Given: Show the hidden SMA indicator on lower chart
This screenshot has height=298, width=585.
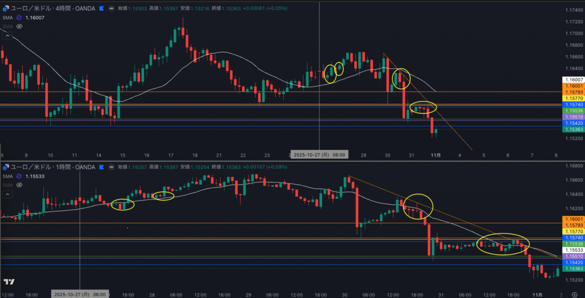Looking at the screenshot, I should click(x=19, y=185).
